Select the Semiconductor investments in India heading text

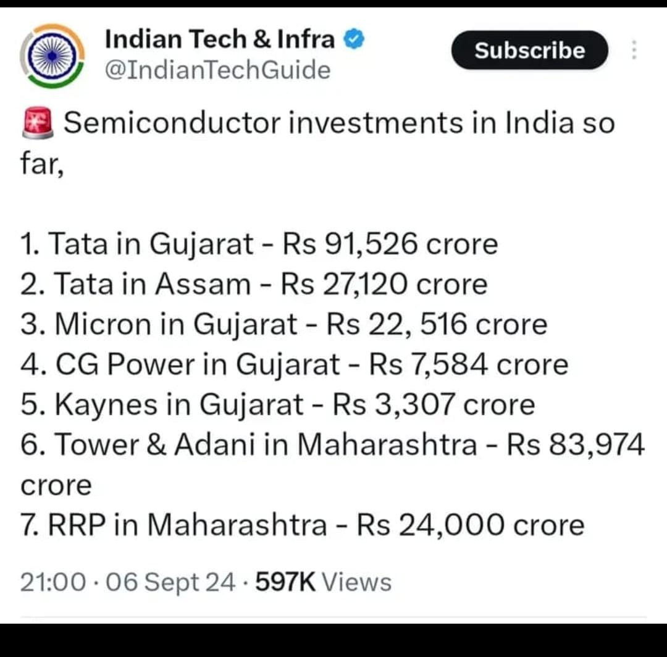(x=317, y=143)
